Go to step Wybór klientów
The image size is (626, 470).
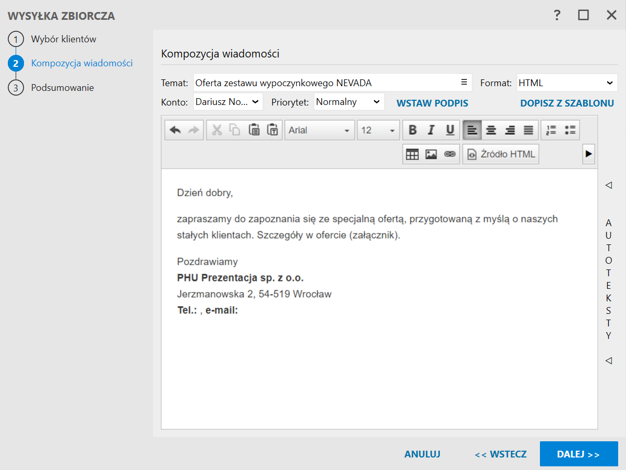click(63, 39)
